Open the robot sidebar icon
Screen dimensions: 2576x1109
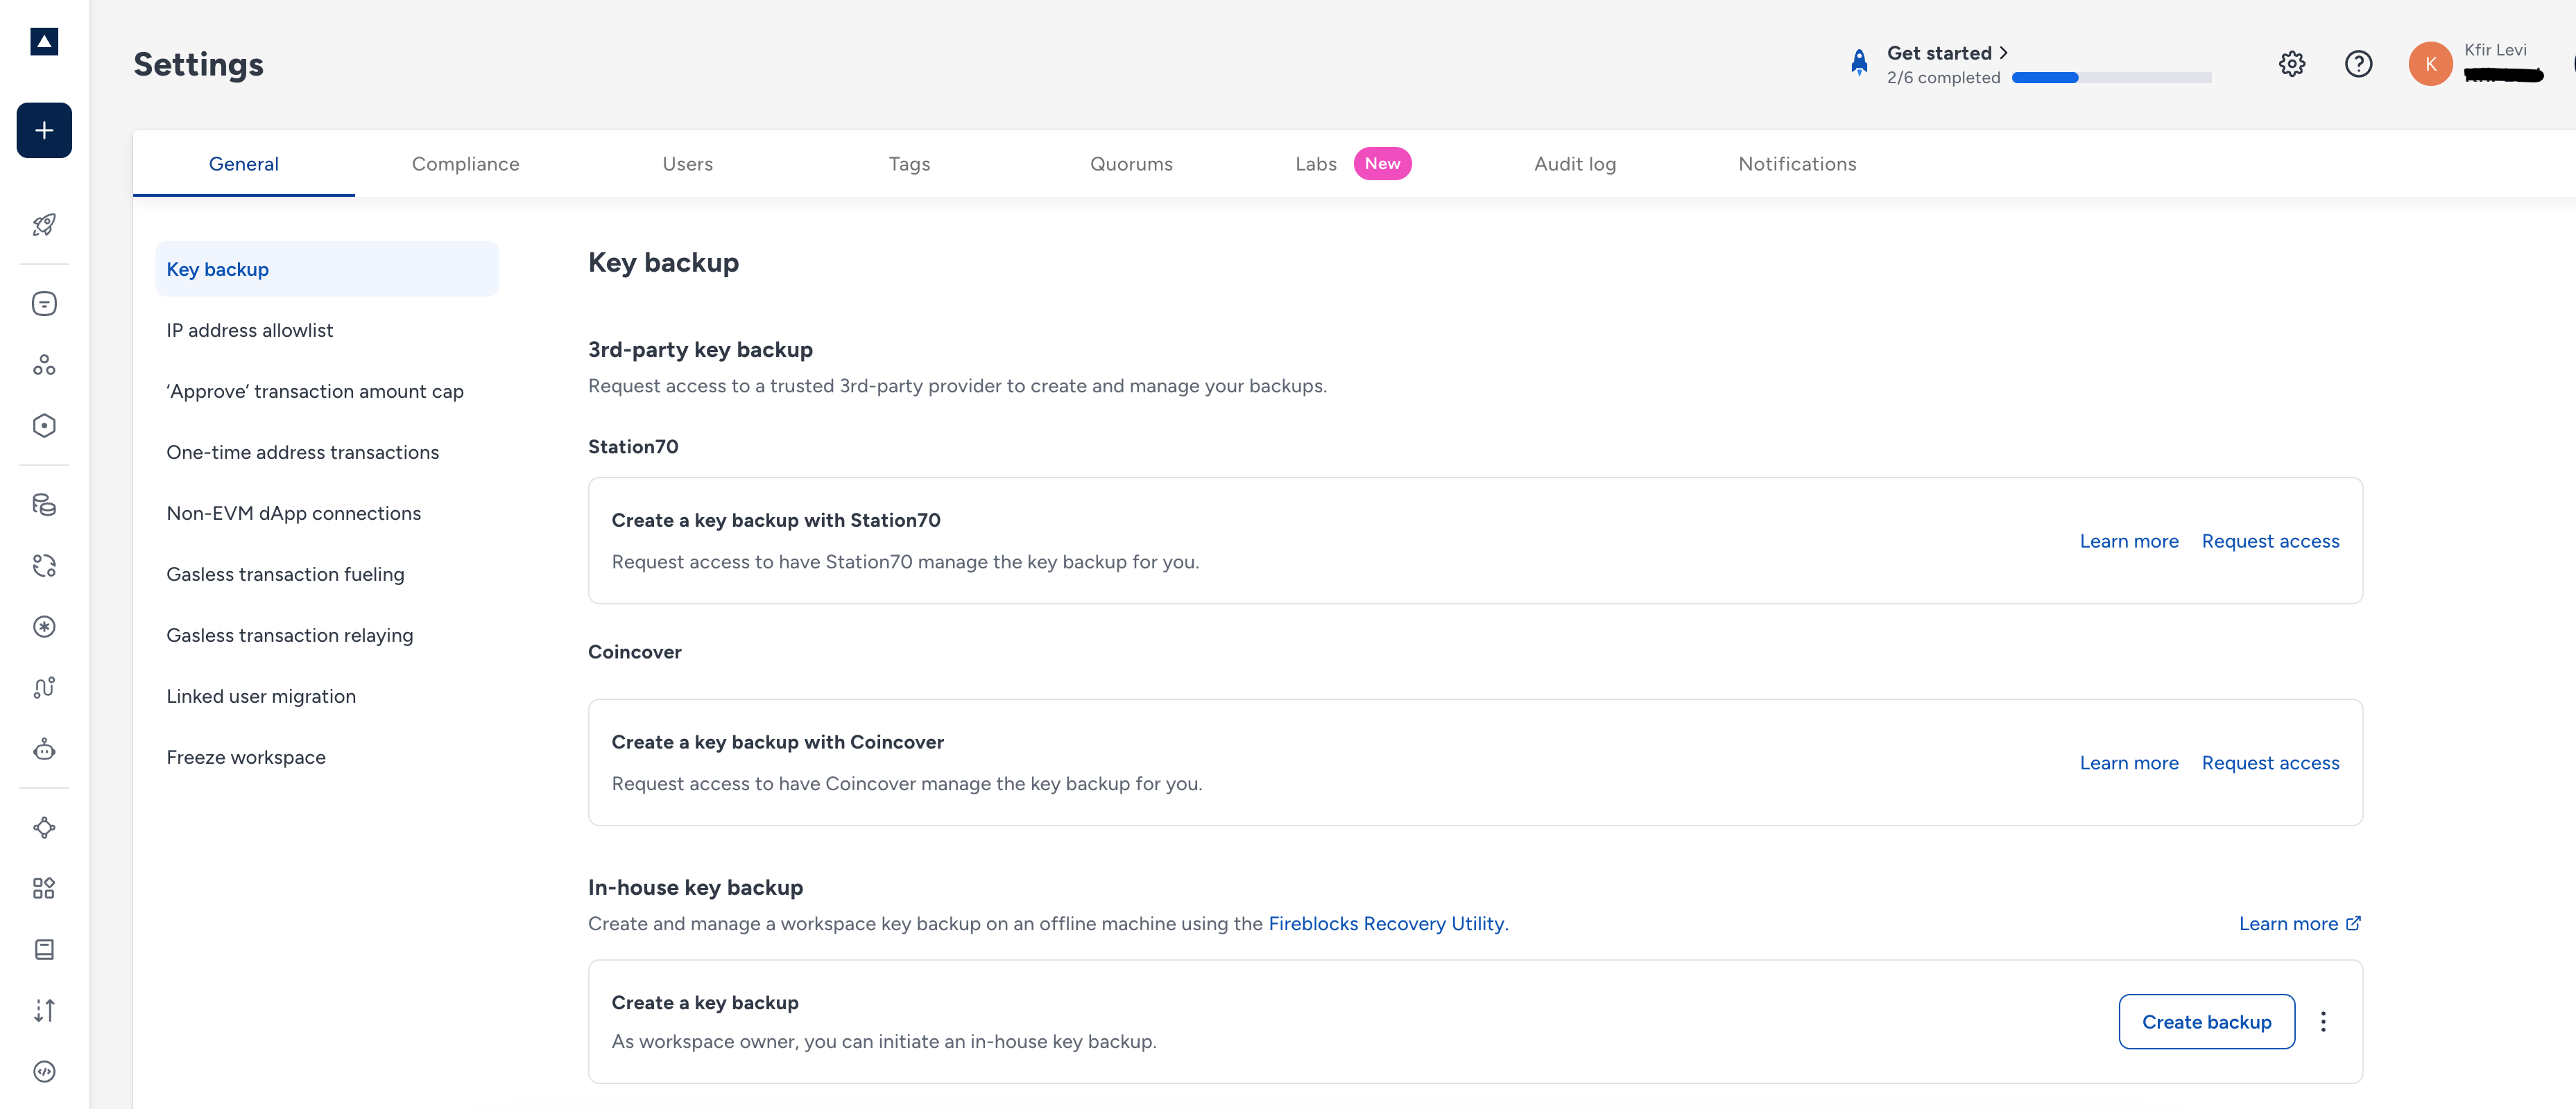44,749
